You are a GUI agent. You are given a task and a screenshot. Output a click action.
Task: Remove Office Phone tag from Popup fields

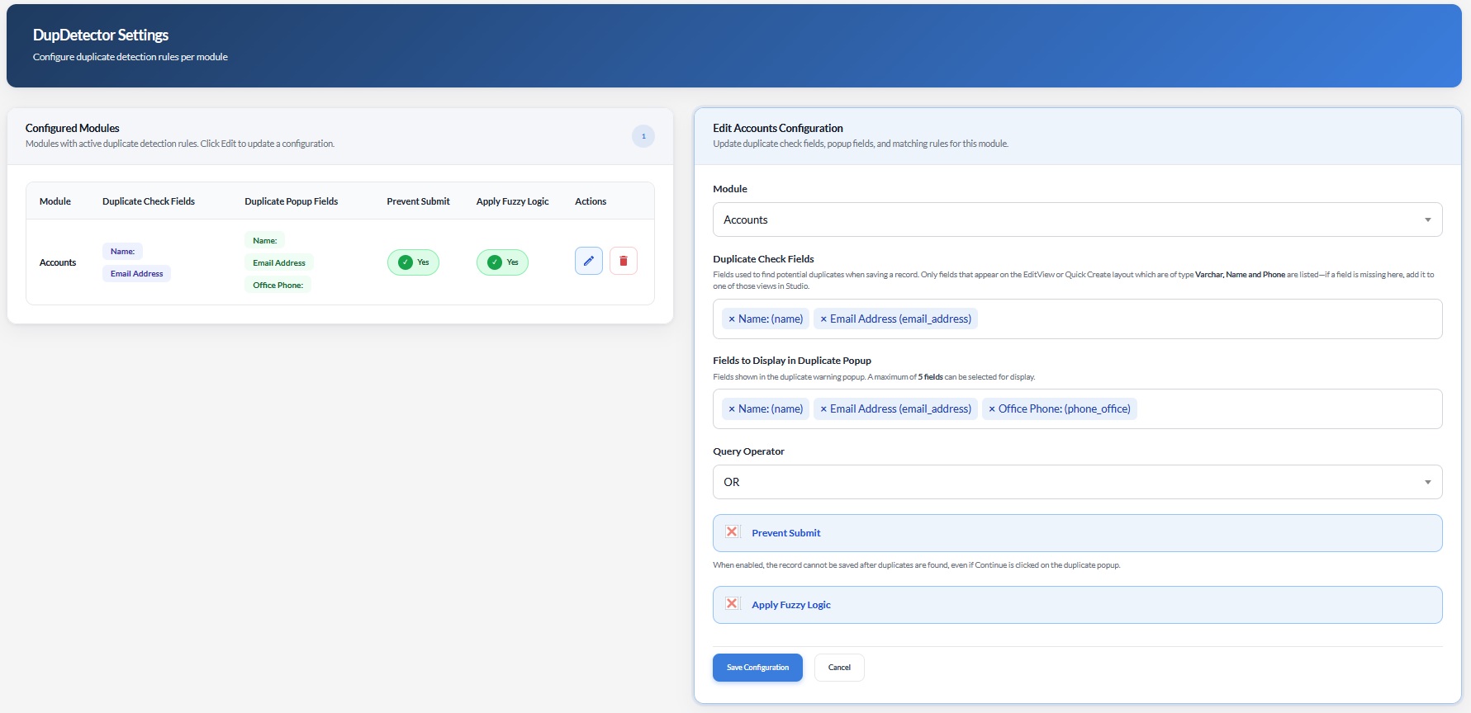point(992,409)
